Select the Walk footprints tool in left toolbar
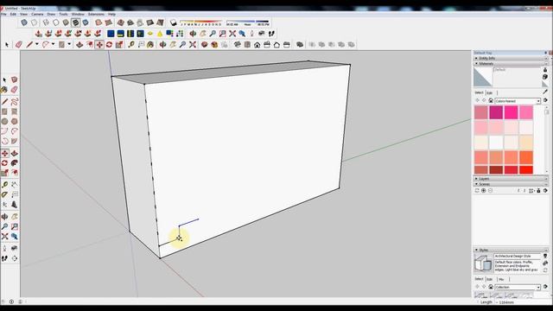This screenshot has height=311, width=553. 4,258
